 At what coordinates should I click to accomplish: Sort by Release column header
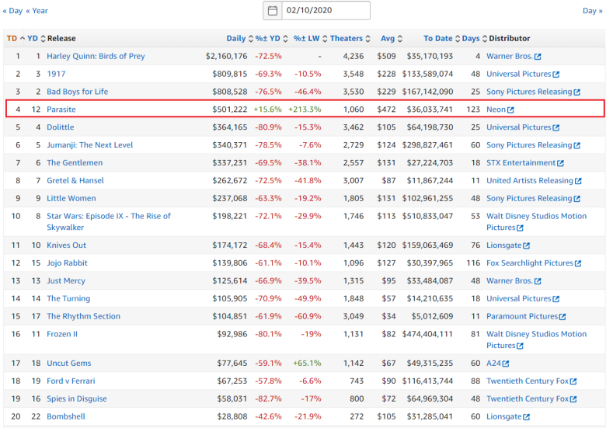61,38
